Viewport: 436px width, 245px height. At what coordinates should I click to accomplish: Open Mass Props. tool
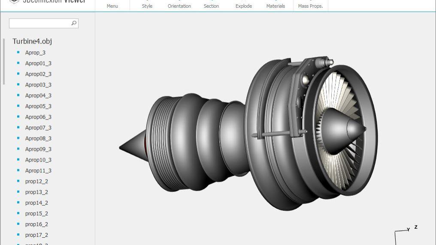tap(310, 6)
